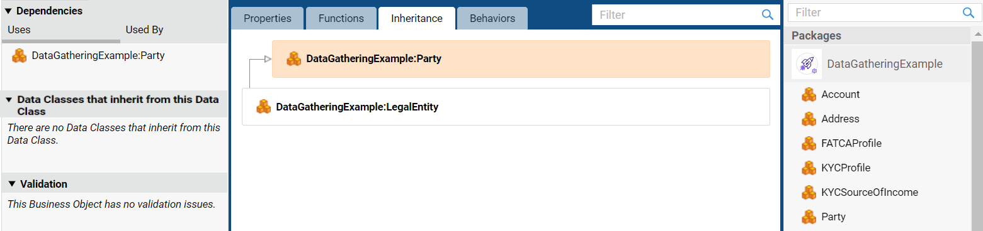Click the DataGatheringExample package rocket icon

tap(807, 64)
